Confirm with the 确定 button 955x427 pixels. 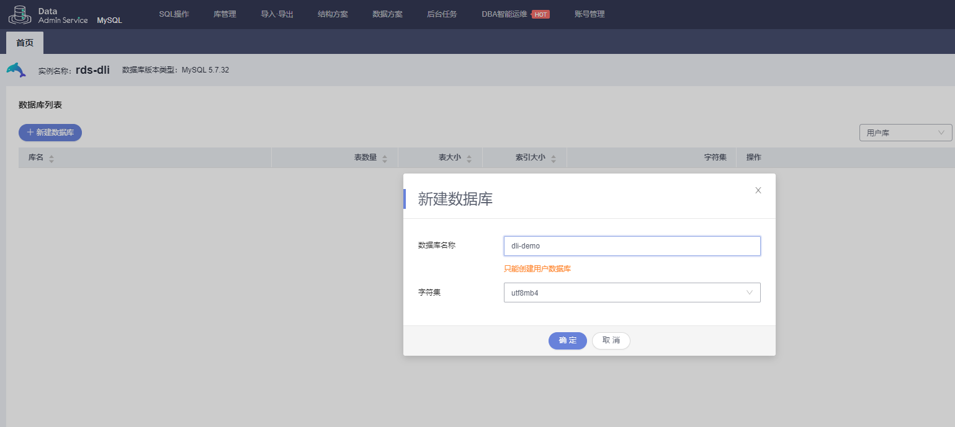pyautogui.click(x=567, y=341)
